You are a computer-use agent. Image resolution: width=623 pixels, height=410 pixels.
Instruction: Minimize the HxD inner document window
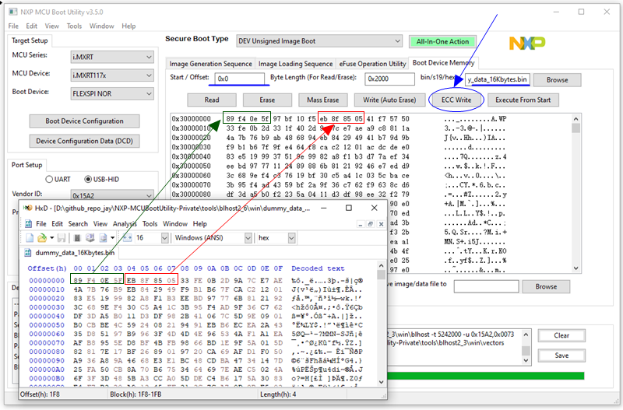tap(361, 224)
